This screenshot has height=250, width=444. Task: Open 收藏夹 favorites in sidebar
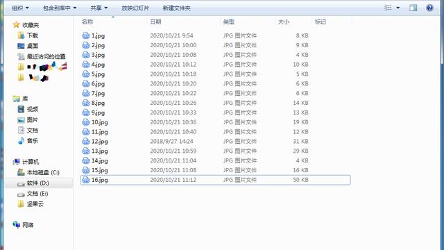[x=31, y=25]
